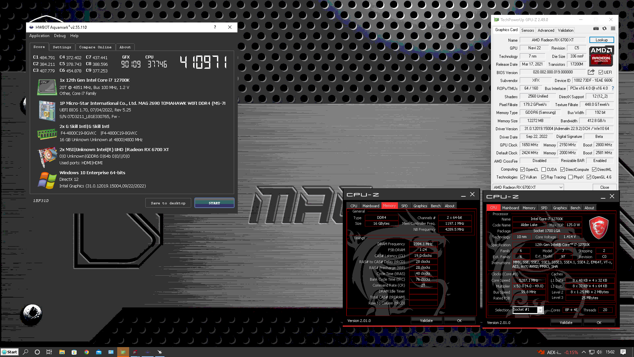Viewport: 634px width, 357px height.
Task: Toggle the UEFI checkbox in GPU-Z
Action: (x=601, y=72)
